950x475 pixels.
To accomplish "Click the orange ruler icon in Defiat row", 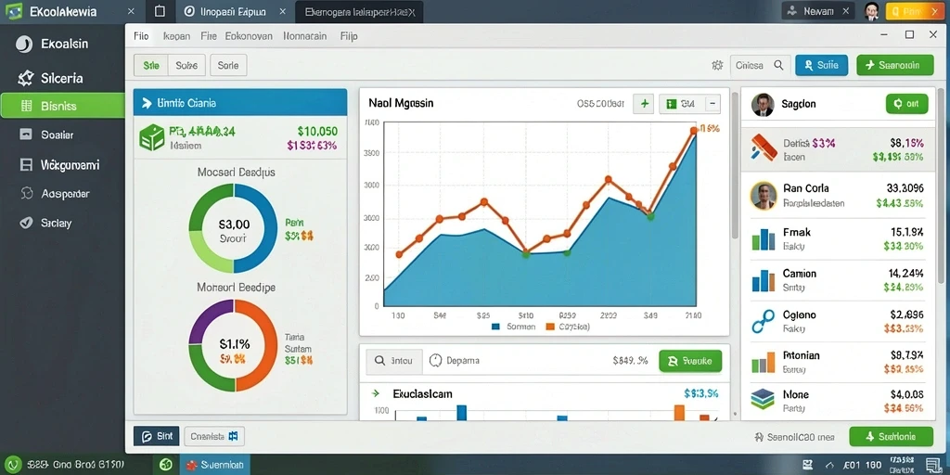I will pyautogui.click(x=764, y=148).
